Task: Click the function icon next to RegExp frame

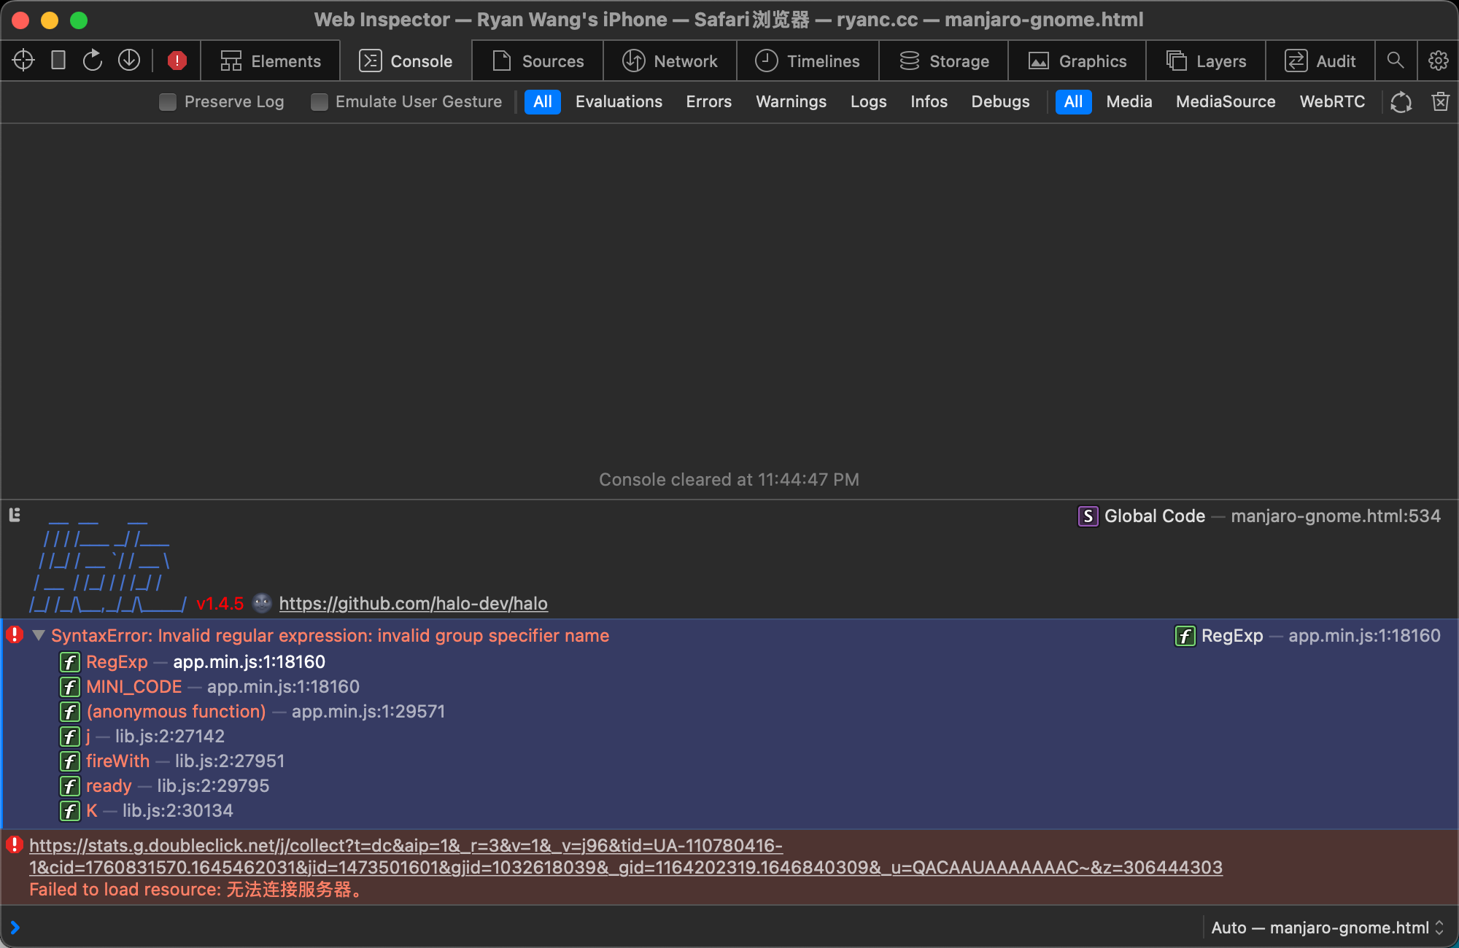Action: click(69, 663)
